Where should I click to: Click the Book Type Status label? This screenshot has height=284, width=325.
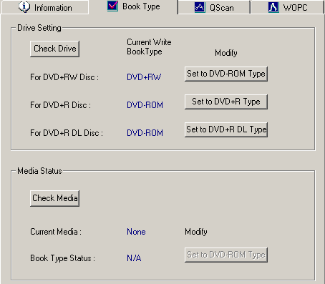click(x=62, y=258)
